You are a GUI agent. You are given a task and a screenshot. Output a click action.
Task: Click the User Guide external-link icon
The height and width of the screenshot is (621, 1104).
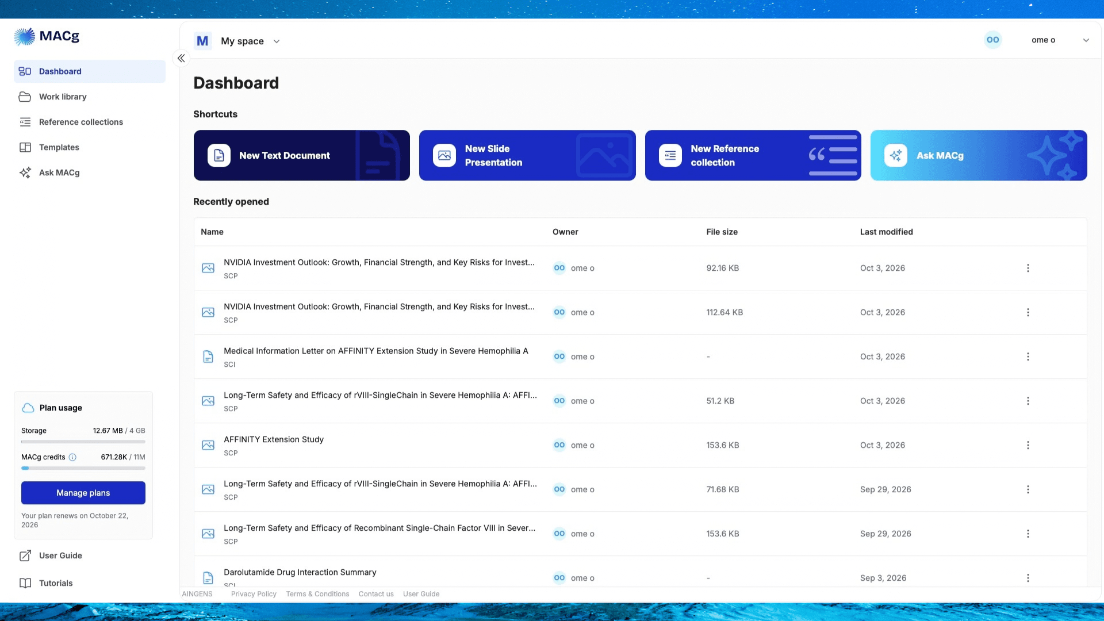coord(25,555)
